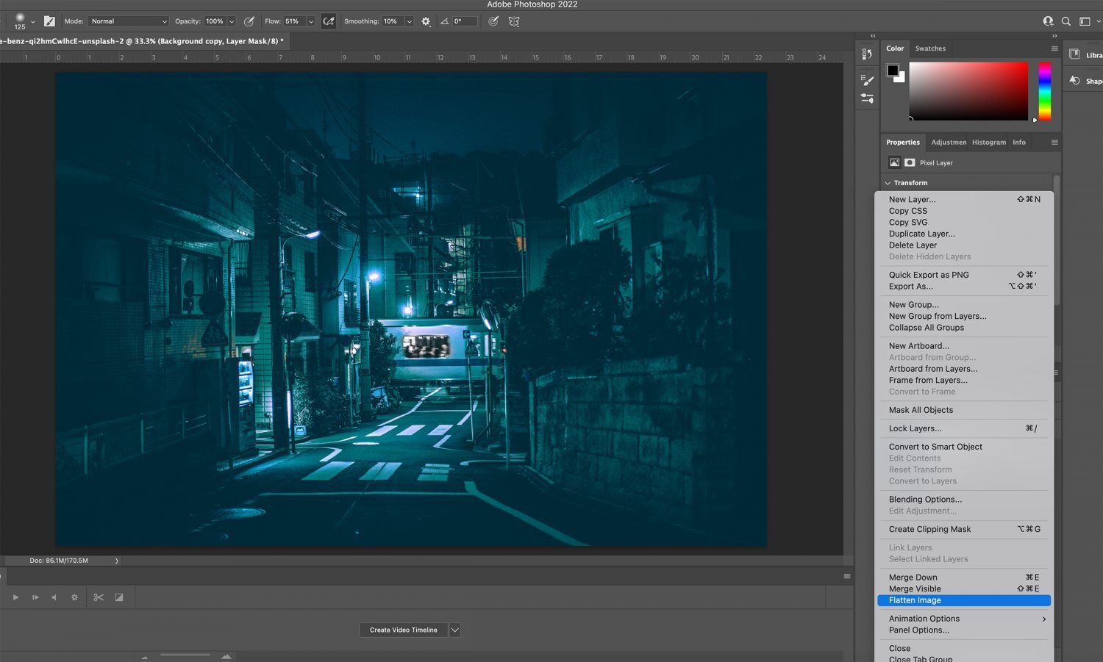Open the Libraries panel icon

1074,54
